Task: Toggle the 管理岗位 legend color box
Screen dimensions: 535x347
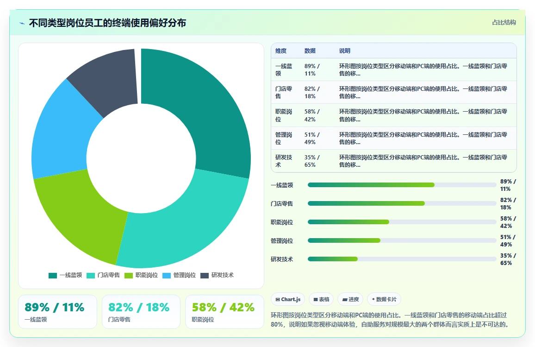Action: tap(167, 275)
